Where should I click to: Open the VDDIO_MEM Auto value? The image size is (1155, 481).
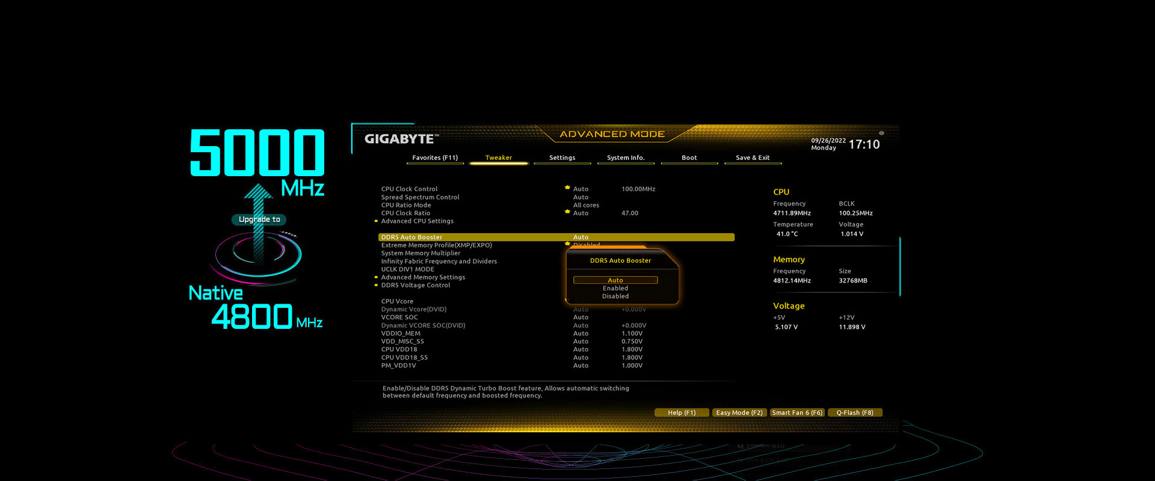[581, 333]
